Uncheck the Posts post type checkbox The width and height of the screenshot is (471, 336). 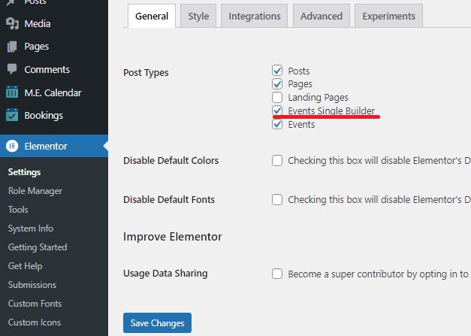(278, 71)
